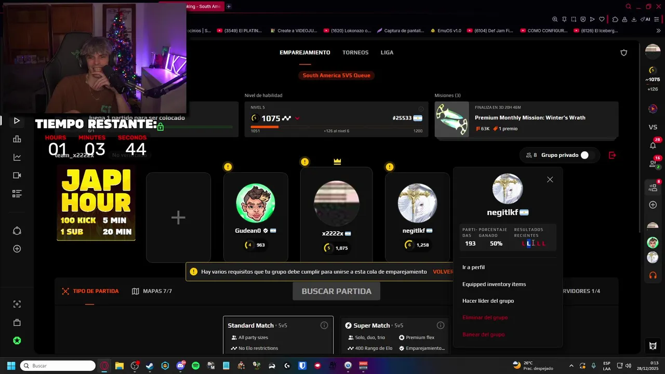Switch to EMPAREJAMIENTO tab
This screenshot has width=665, height=374.
coord(305,52)
